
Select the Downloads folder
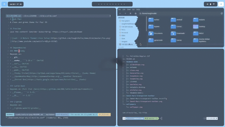178,33
